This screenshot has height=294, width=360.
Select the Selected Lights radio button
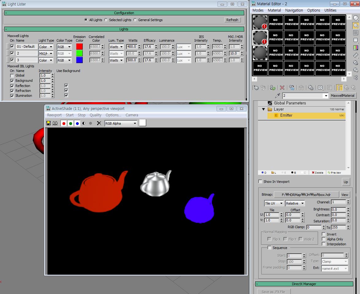point(106,20)
